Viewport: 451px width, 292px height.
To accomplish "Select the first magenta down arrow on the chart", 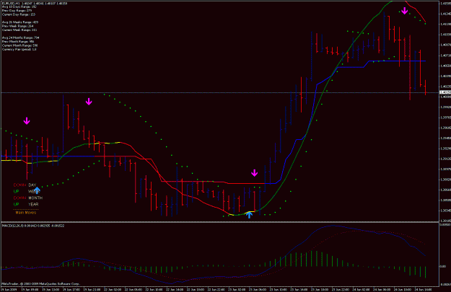I will 27,121.
